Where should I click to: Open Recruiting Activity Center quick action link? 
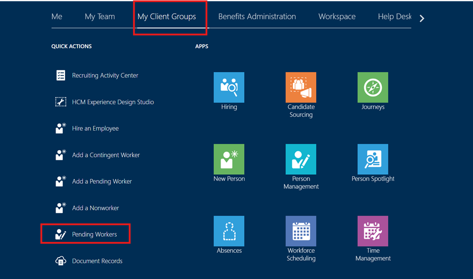(x=105, y=75)
